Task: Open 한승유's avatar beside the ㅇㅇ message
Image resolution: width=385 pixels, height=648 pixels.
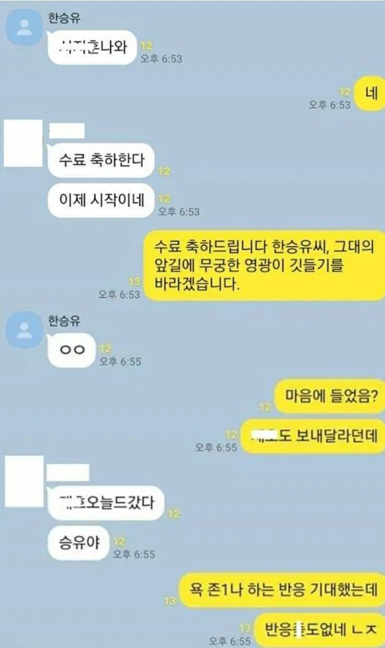Action: point(24,330)
